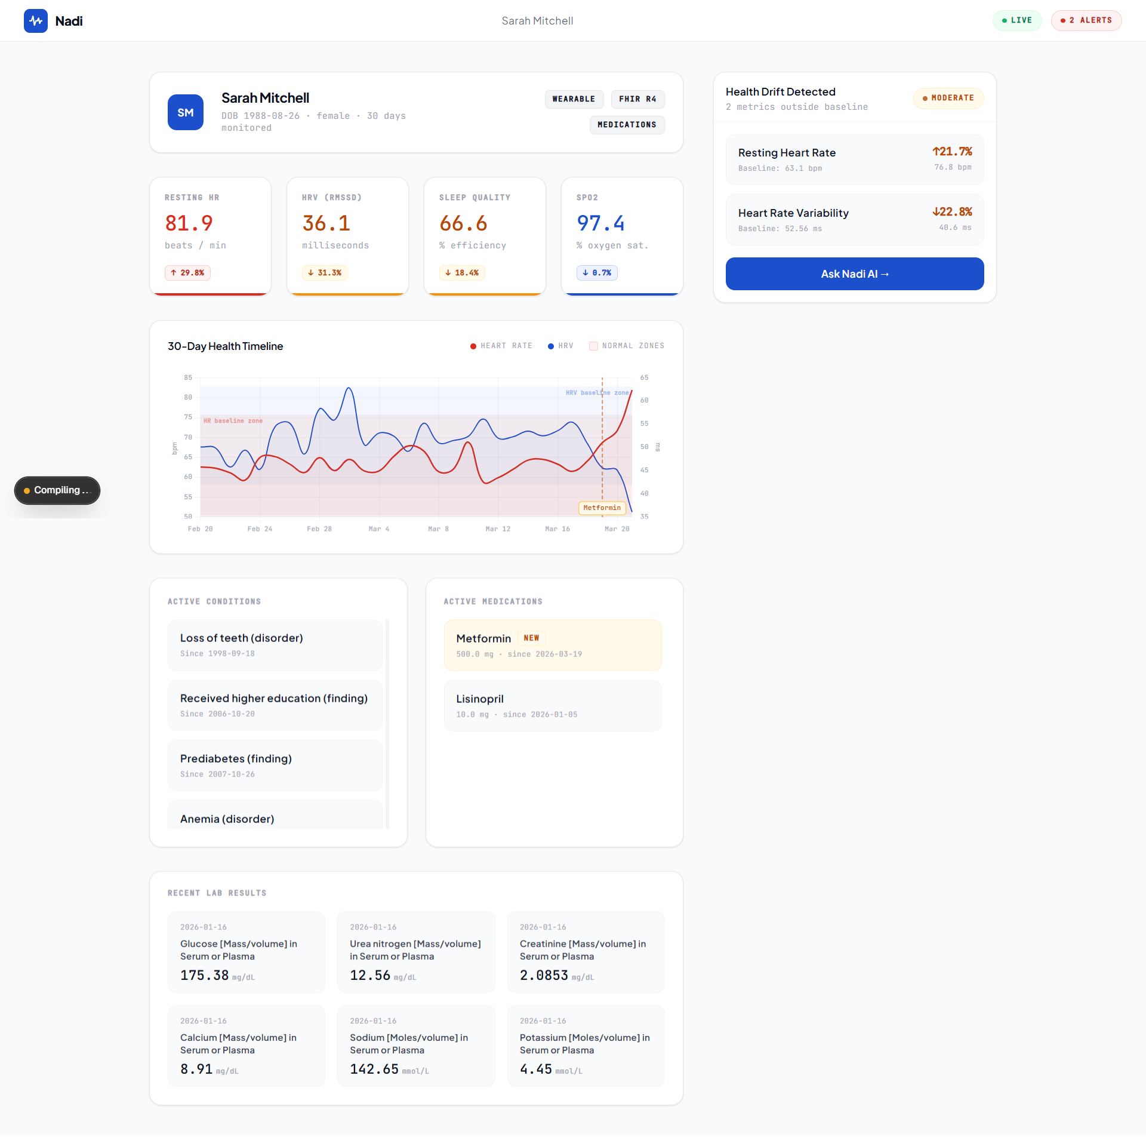Viewport: 1146px width, 1137px height.
Task: Toggle Normal Zones legend checkbox
Action: tap(593, 346)
